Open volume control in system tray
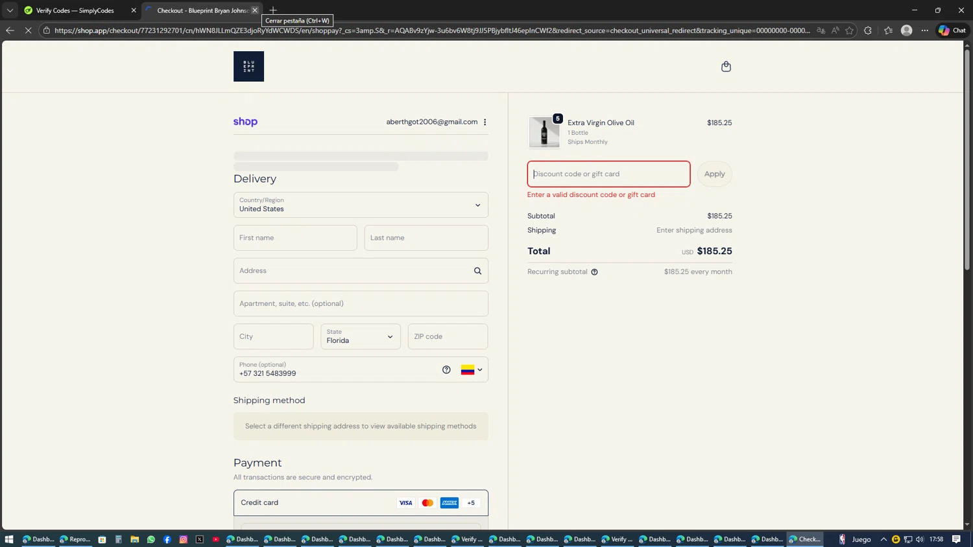The image size is (973, 547). [920, 539]
